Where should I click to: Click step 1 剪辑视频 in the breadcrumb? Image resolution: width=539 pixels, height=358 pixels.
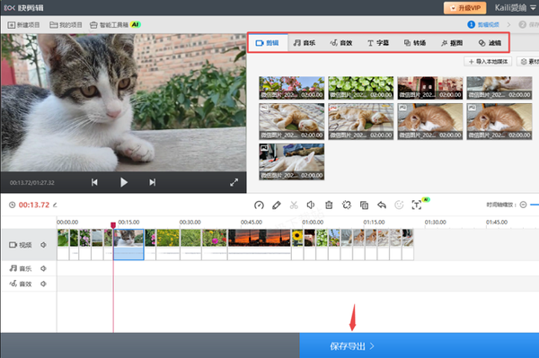pos(483,25)
